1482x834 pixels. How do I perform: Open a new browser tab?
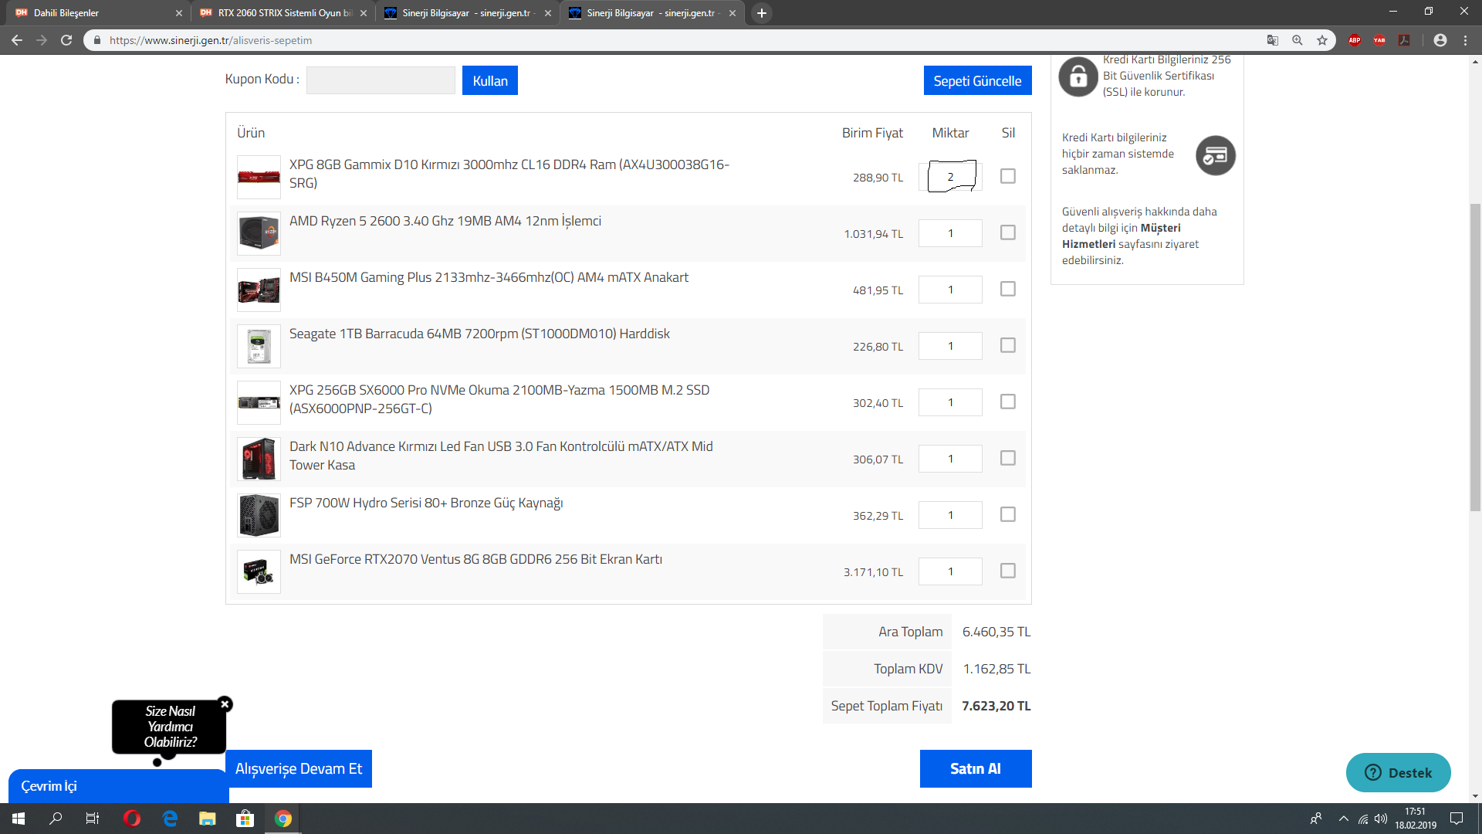pos(762,13)
